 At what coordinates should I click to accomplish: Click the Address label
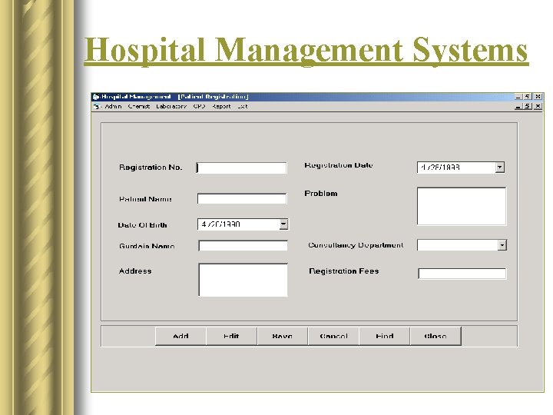click(x=135, y=271)
